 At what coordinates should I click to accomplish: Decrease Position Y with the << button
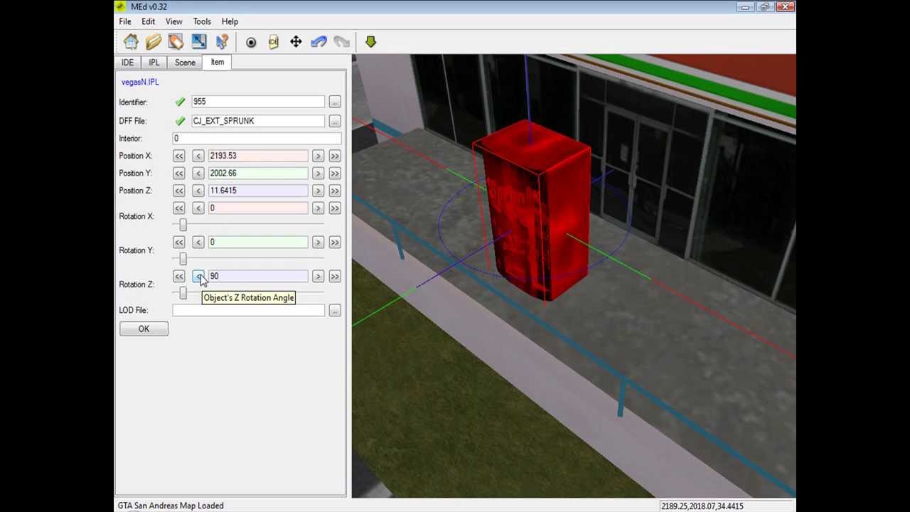(x=178, y=173)
